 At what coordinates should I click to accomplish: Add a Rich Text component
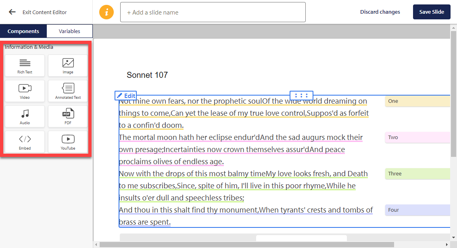point(25,66)
